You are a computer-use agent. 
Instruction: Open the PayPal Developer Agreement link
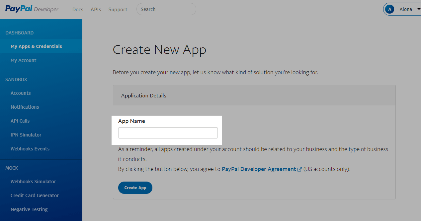[x=259, y=169]
